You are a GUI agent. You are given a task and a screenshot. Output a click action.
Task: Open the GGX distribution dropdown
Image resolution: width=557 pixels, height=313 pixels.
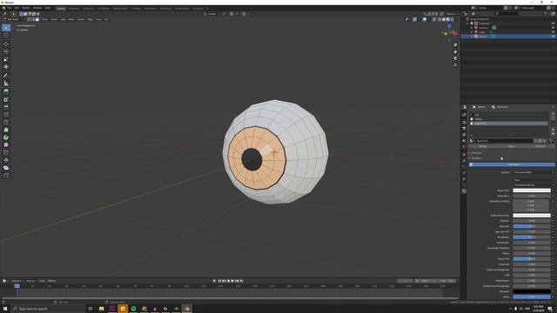[534, 180]
